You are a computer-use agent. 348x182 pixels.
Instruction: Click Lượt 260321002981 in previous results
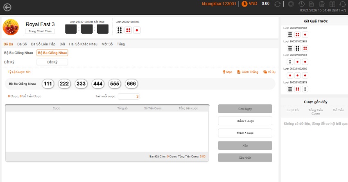[x=295, y=55]
